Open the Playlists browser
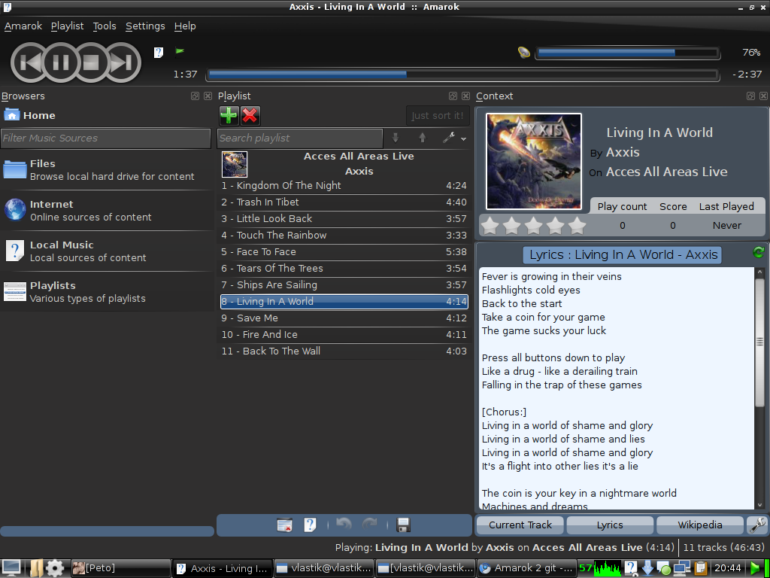The height and width of the screenshot is (578, 770). (107, 292)
